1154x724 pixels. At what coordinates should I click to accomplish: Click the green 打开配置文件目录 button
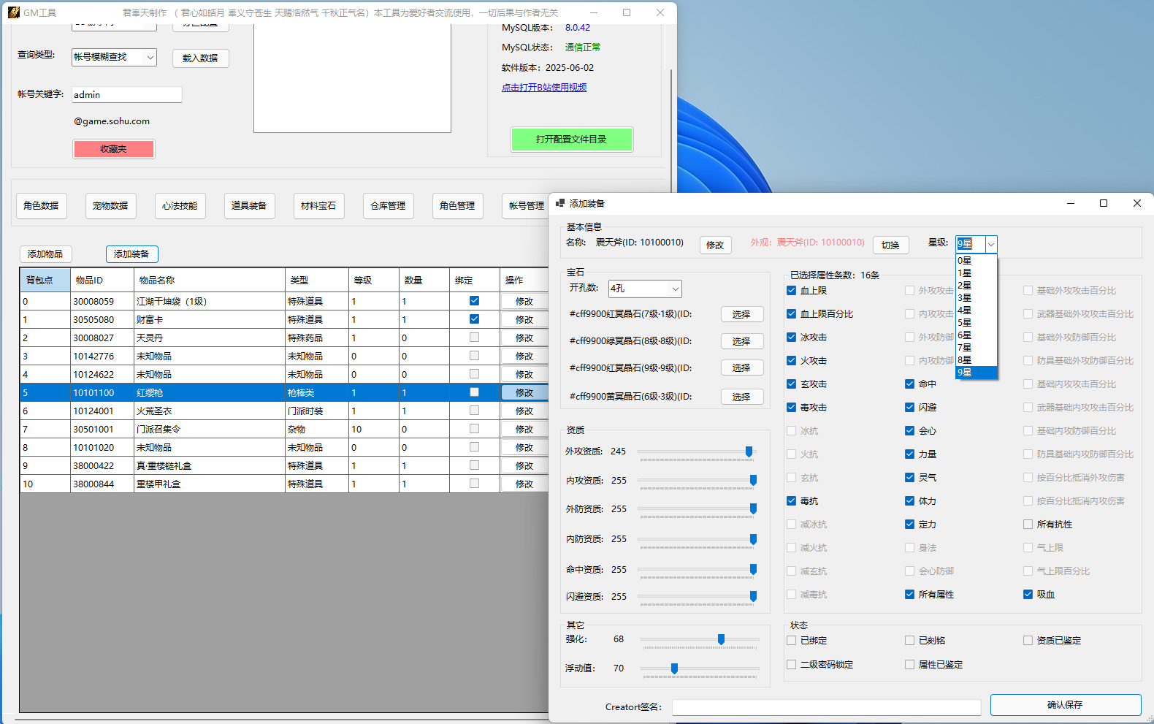[571, 140]
